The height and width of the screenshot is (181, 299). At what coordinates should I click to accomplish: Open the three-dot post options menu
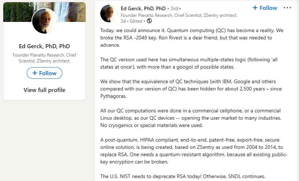pos(287,8)
